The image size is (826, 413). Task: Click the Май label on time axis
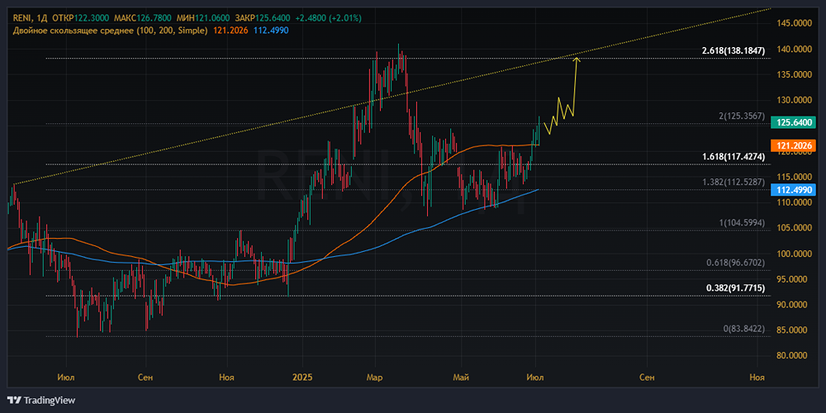(x=461, y=377)
